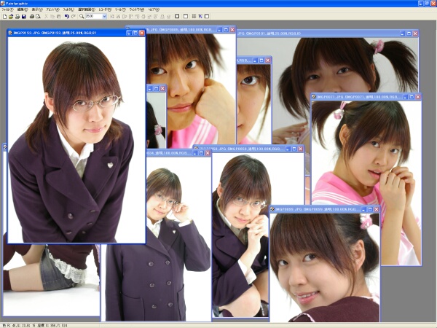This screenshot has width=437, height=328.
Task: Click the open file folder icon
Action: click(11, 17)
